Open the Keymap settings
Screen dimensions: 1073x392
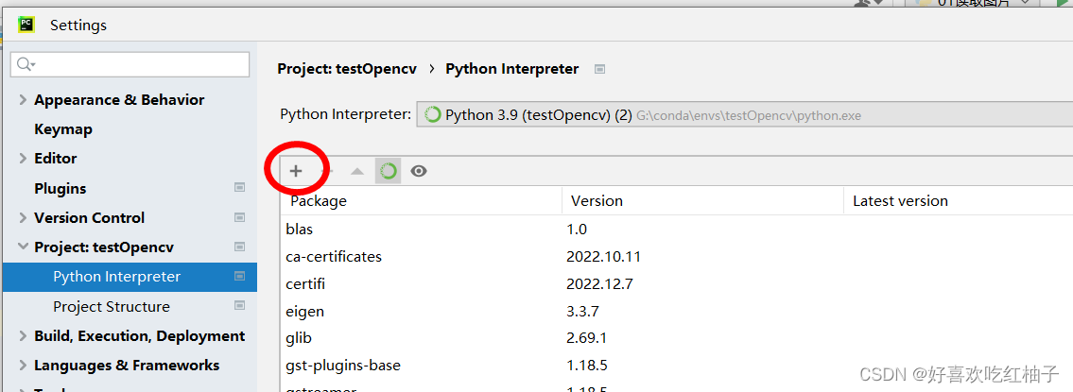pos(63,129)
